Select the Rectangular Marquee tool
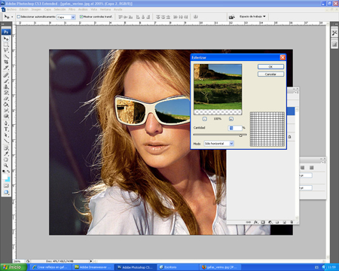This screenshot has height=271, width=339. (6, 44)
